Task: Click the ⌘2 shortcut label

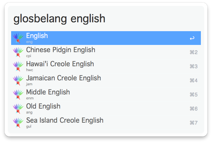Action: point(193,52)
